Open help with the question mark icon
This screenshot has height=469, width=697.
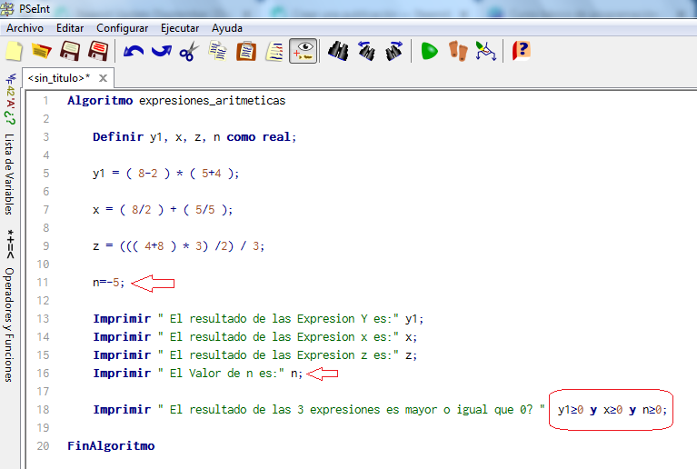pyautogui.click(x=521, y=51)
